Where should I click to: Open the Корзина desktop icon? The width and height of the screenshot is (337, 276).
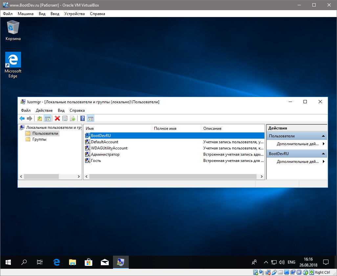click(x=13, y=30)
